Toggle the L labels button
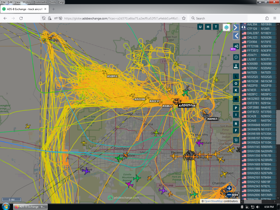The width and height of the screenshot is (280, 210). (x=236, y=77)
